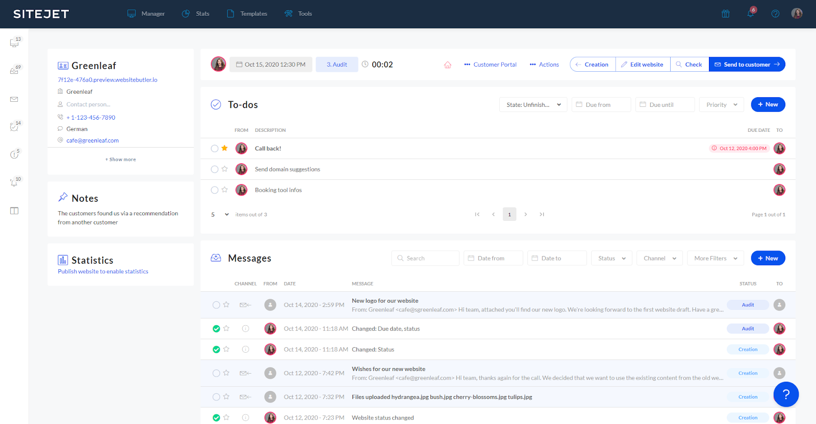Open the messages Status dropdown
The width and height of the screenshot is (816, 424).
611,258
